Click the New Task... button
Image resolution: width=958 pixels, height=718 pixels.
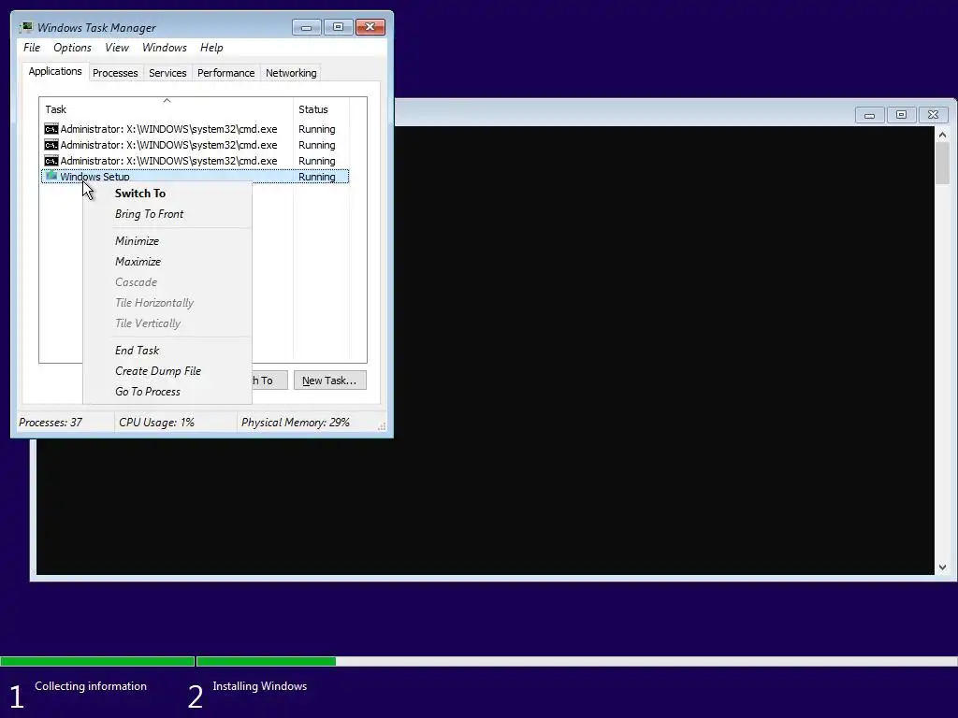[x=330, y=381]
